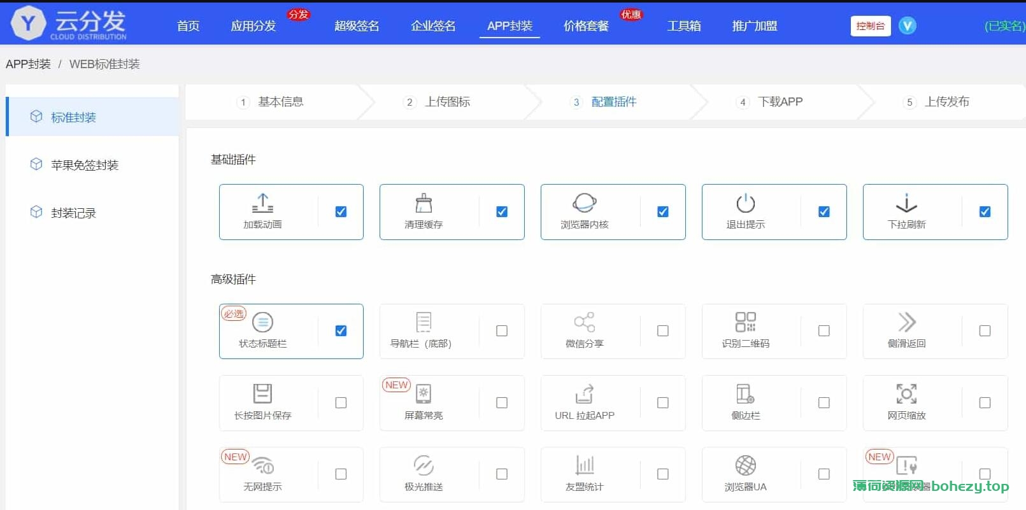Viewport: 1026px width, 510px height.
Task: Enable the 友盟统计 checkbox
Action: coord(663,474)
